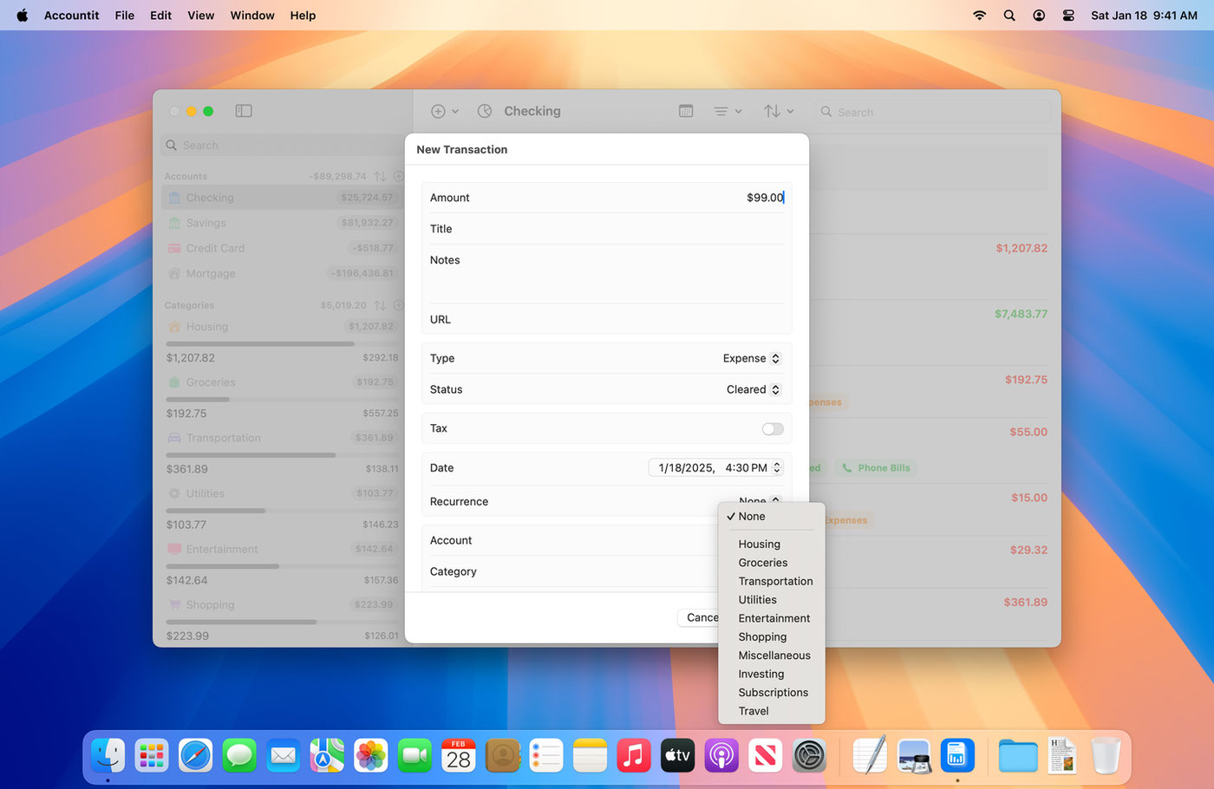The image size is (1214, 789).
Task: Open the View menu
Action: tap(201, 16)
